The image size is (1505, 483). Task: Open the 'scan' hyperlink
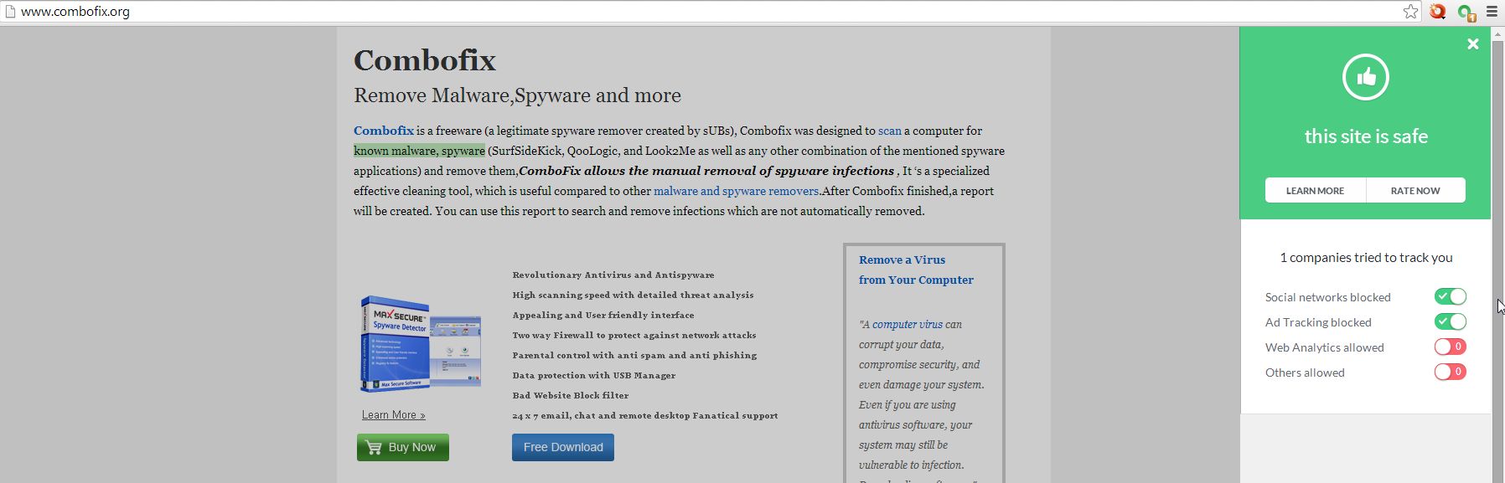890,131
